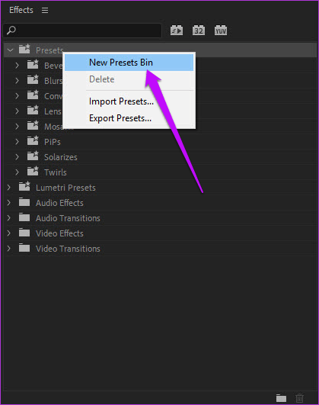Toggle the 32-bit Color effects filter
Viewport: 319px width, 405px height.
pos(199,31)
